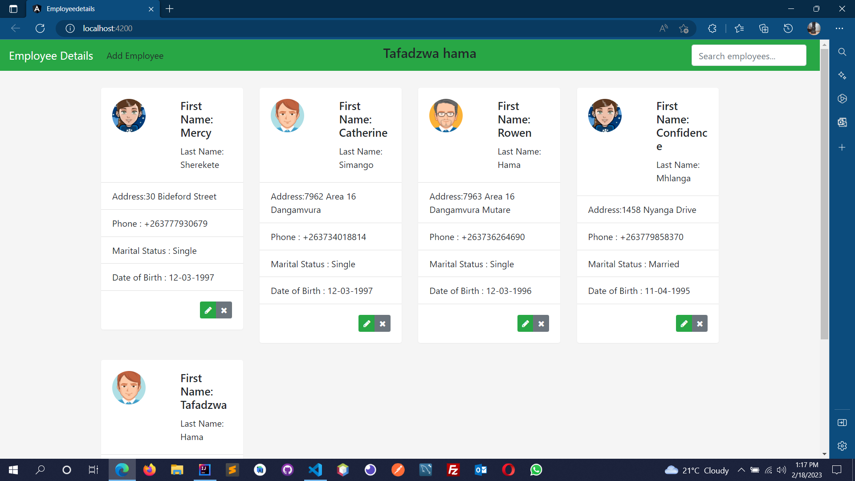Image resolution: width=855 pixels, height=481 pixels.
Task: Open the browser profile picture
Action: point(814,29)
